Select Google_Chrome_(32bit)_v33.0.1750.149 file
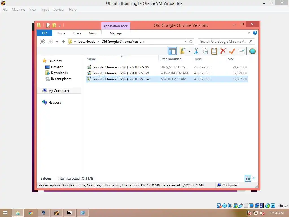The width and height of the screenshot is (289, 217). 167,79
